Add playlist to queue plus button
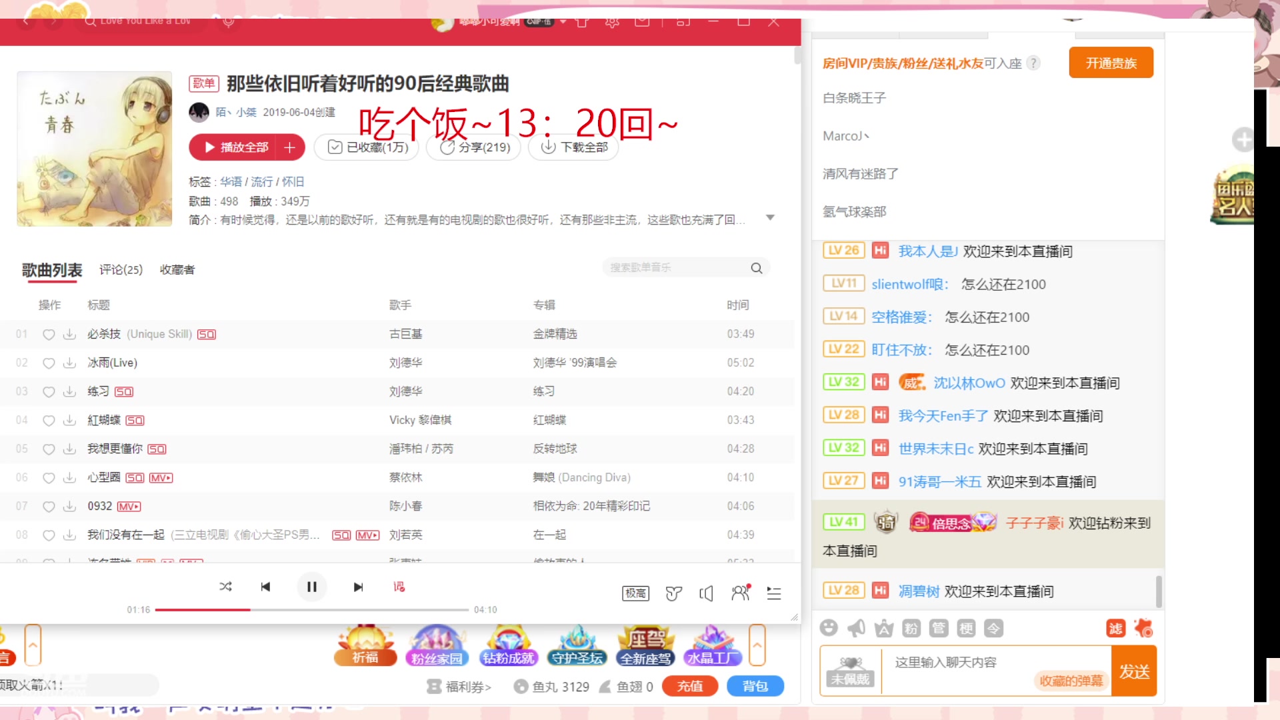Screen dimensions: 1280x720 tap(290, 147)
